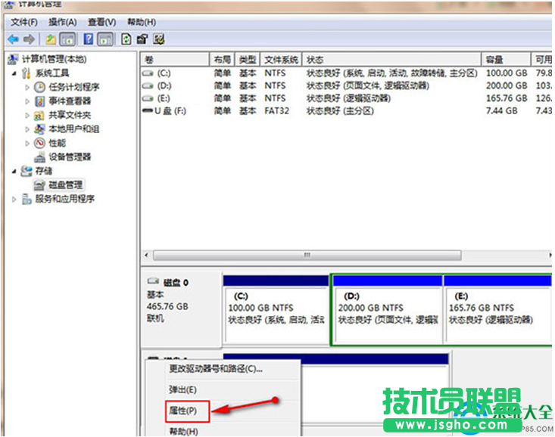Click the blue Help question mark icon

(89, 39)
